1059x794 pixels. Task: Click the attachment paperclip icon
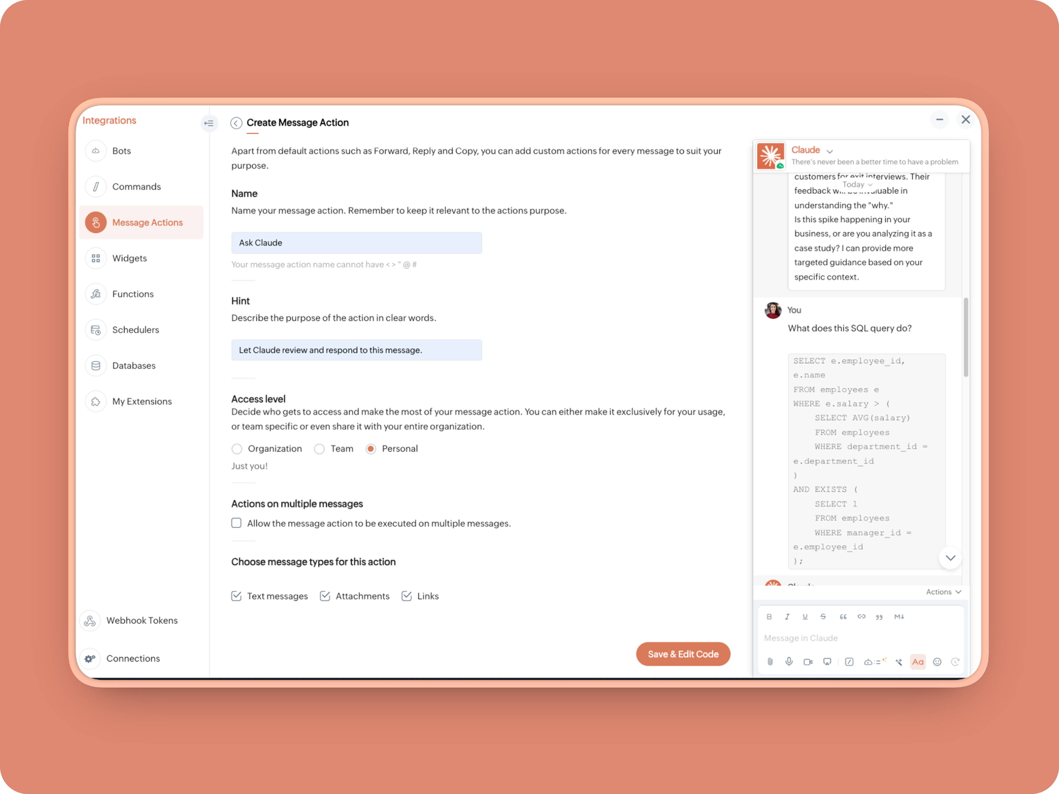pos(770,662)
